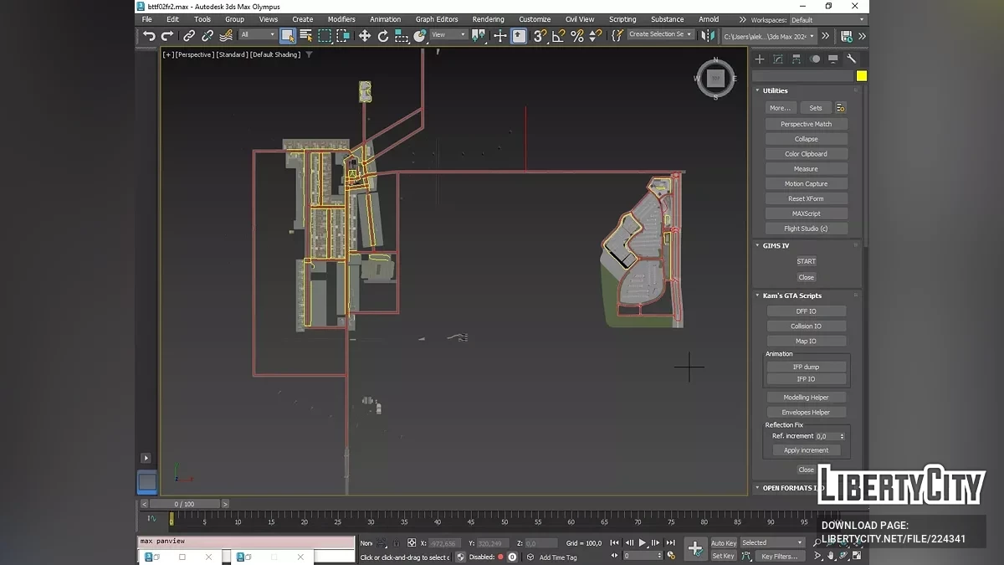Image resolution: width=1004 pixels, height=565 pixels.
Task: Open the selection filter 'All' dropdown
Action: coord(258,35)
